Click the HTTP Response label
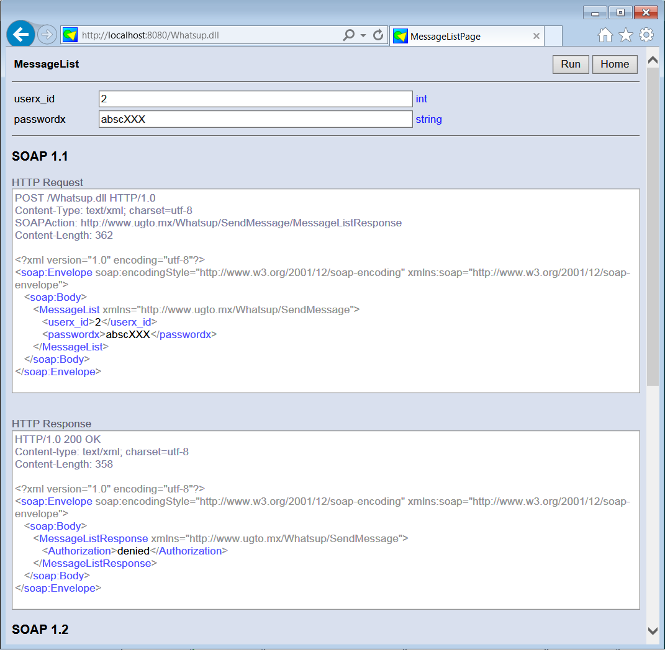This screenshot has width=665, height=650. (52, 424)
